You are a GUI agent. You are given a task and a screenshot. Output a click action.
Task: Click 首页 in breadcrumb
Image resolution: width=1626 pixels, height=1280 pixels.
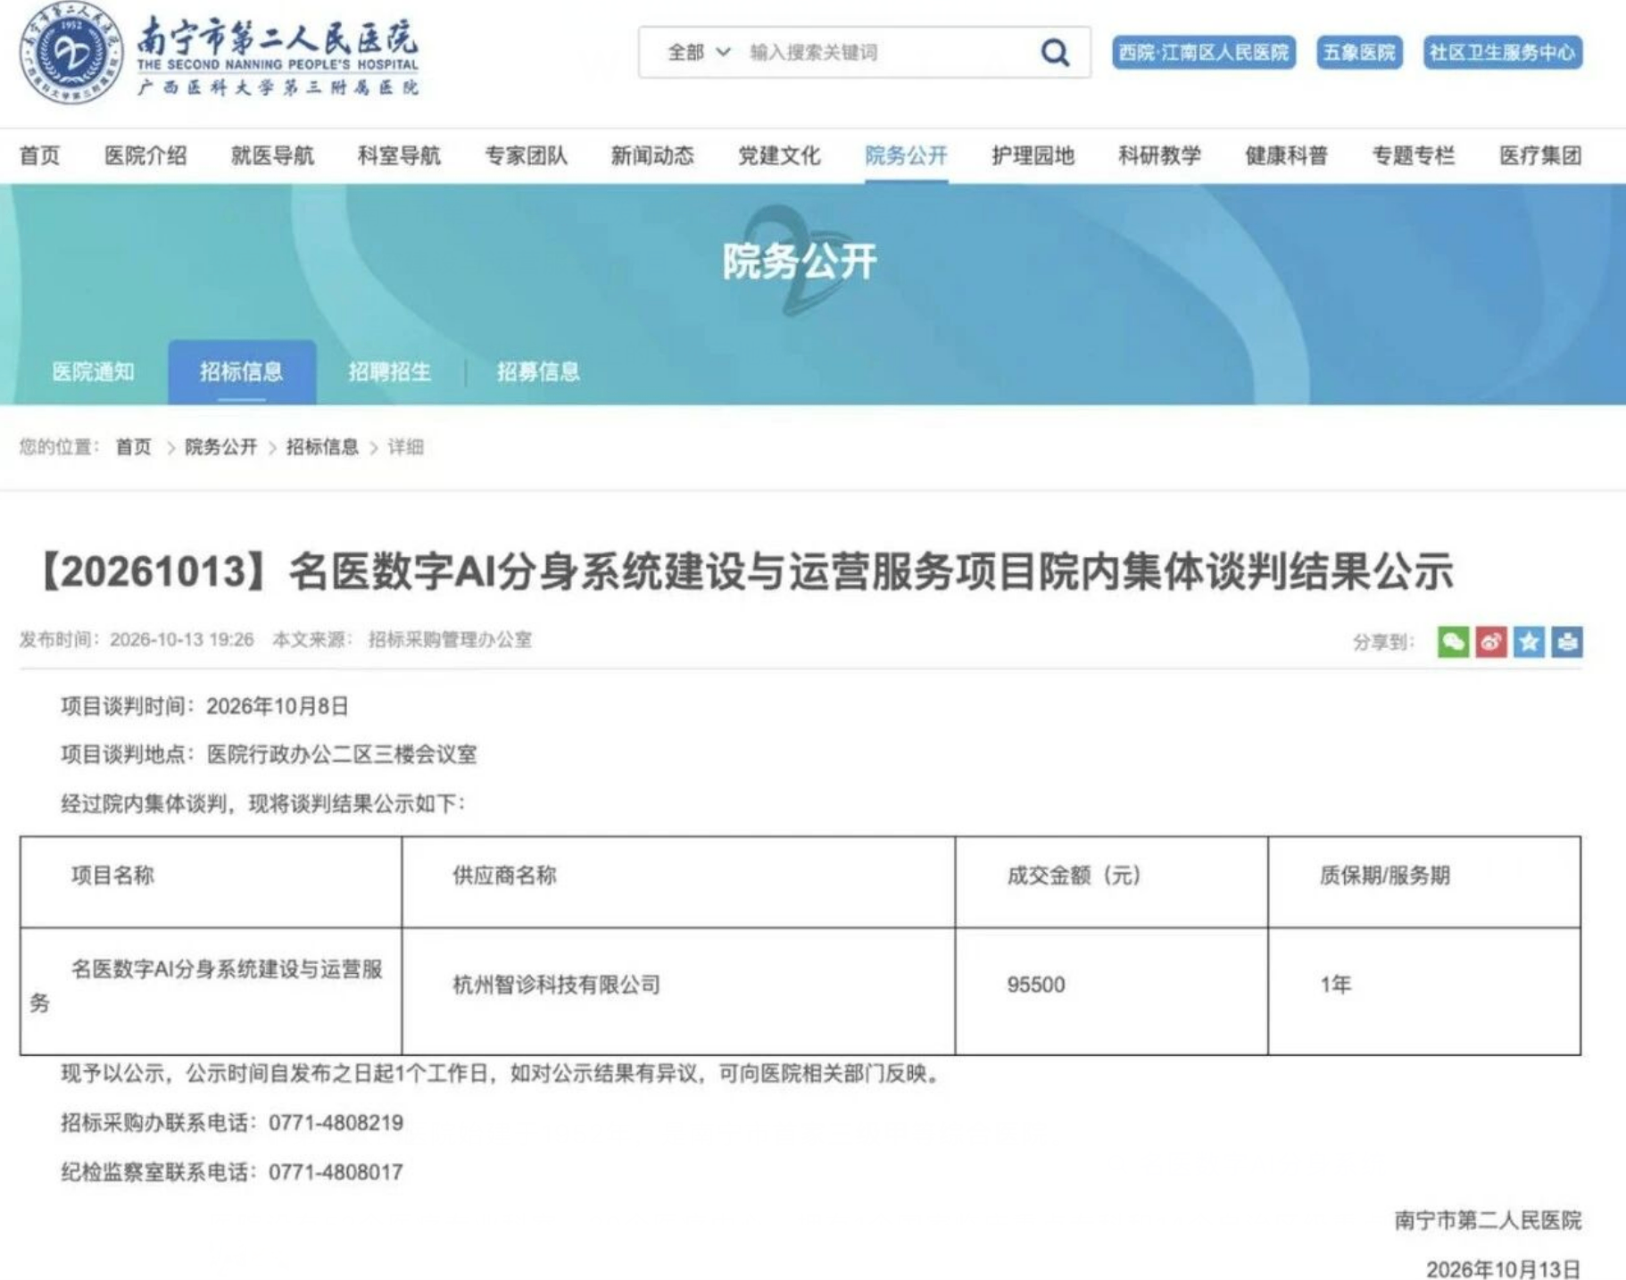coord(134,447)
